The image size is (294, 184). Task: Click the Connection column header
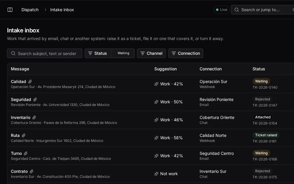211,69
